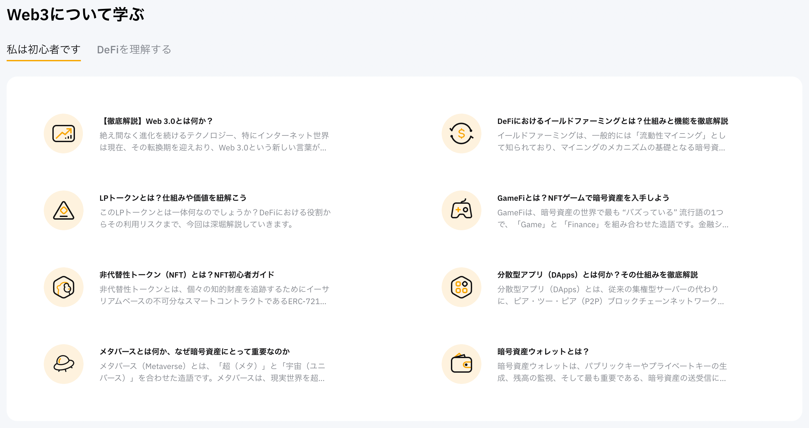Click the UFO icon for メタバース article
This screenshot has height=428, width=809.
tap(63, 364)
